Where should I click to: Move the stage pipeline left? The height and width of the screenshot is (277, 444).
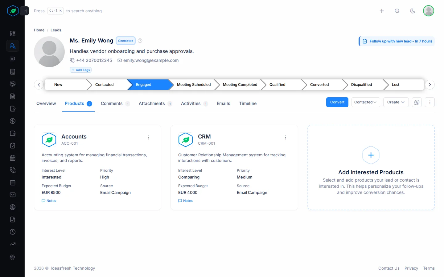click(x=39, y=85)
